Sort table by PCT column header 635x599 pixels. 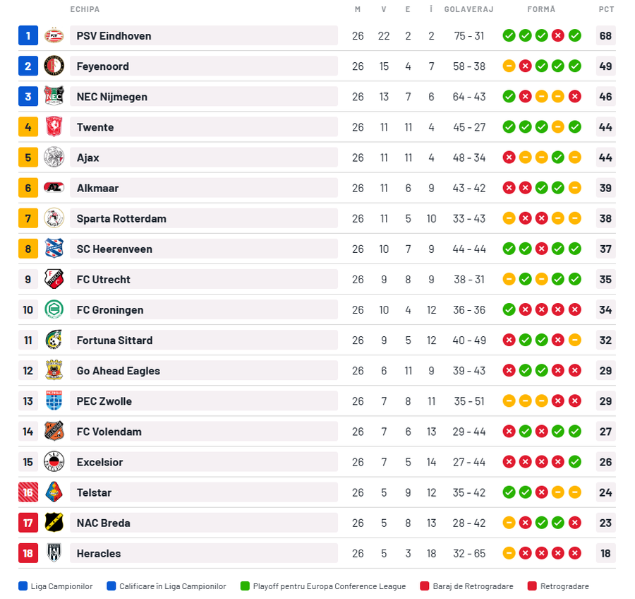[x=606, y=9]
